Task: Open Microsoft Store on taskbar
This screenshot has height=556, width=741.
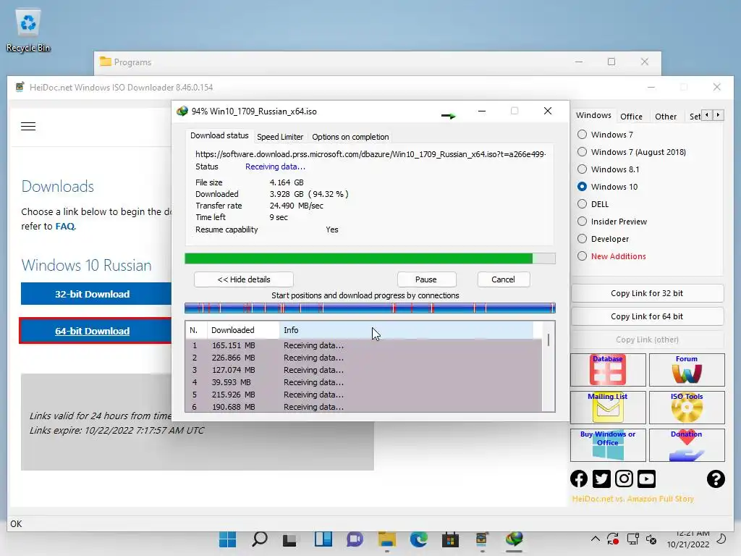Action: tap(450, 539)
